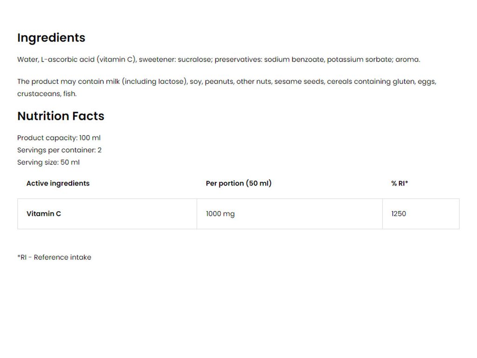Click the Nutrition Facts heading
The width and height of the screenshot is (477, 358).
tap(61, 116)
